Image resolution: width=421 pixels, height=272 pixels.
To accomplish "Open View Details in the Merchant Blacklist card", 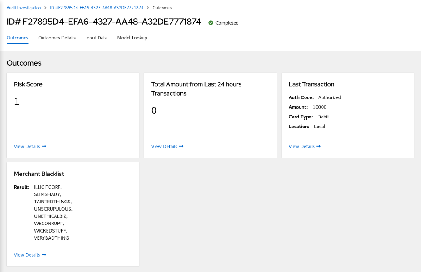I will click(26, 254).
